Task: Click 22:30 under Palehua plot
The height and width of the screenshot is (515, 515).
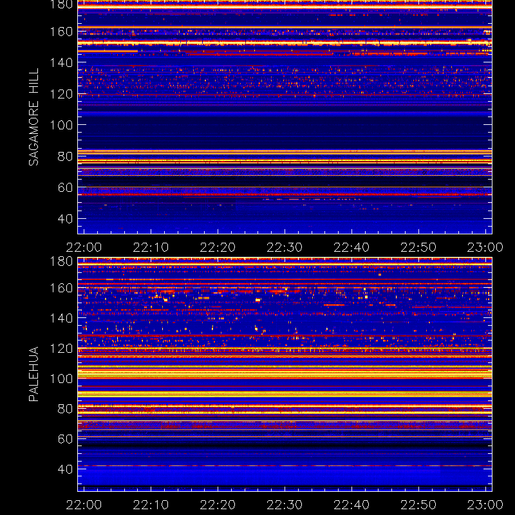Action: tap(285, 505)
